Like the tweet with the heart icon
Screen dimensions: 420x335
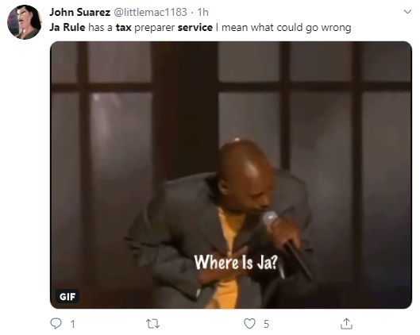tap(249, 324)
